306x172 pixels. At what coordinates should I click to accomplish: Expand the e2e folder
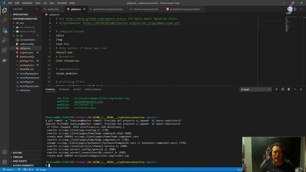pos(22,23)
